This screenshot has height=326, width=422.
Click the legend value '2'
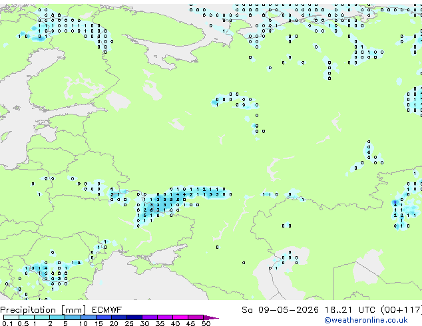[x=50, y=323]
